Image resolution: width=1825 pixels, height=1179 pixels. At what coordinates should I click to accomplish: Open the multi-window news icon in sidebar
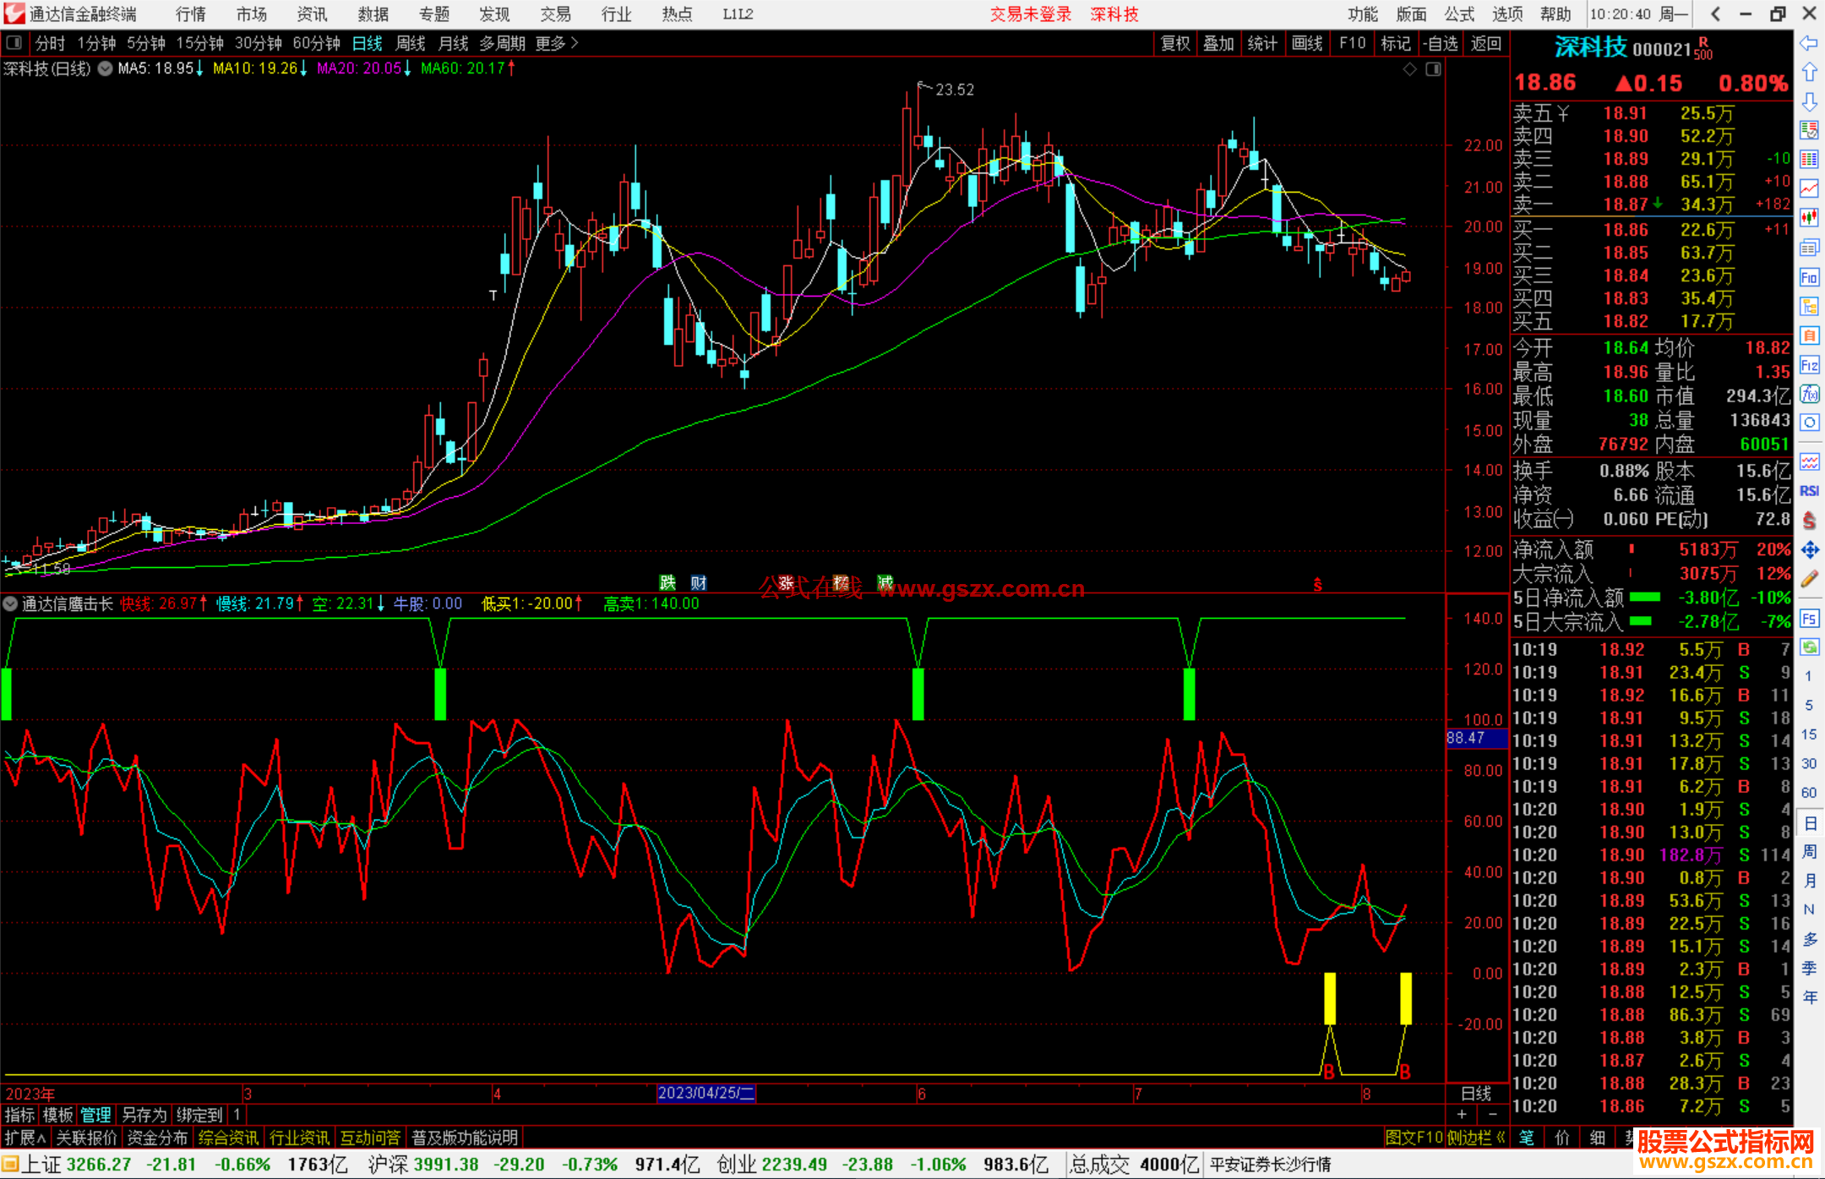point(1809,248)
